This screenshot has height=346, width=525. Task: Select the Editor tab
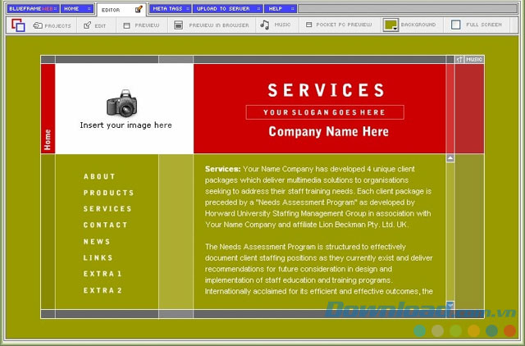(121, 10)
